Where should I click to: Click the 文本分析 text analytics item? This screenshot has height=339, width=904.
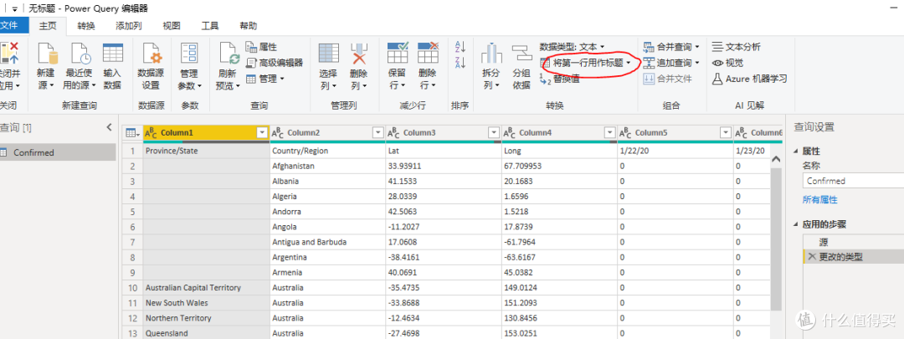737,47
